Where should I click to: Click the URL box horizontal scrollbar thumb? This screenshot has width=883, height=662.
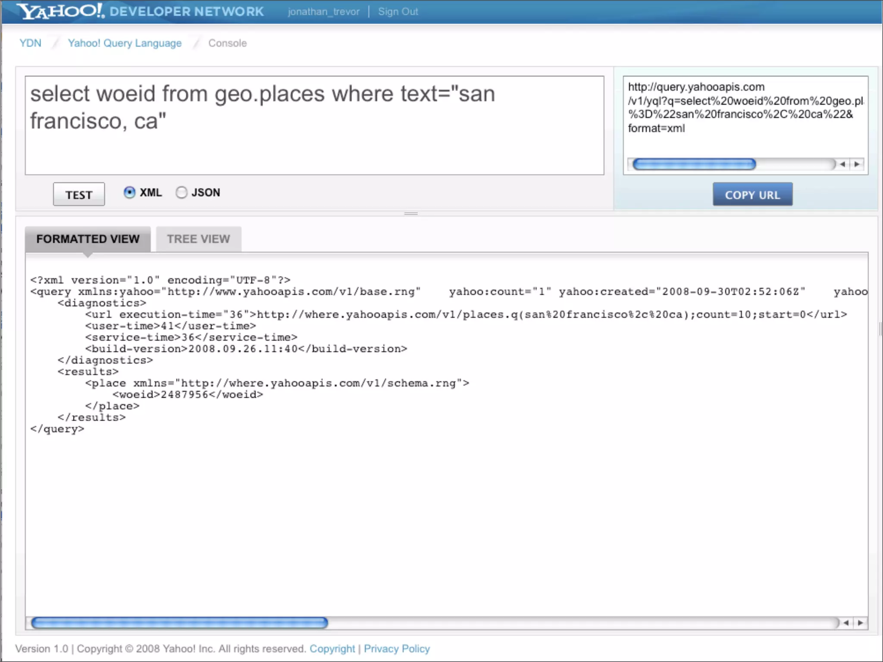click(694, 164)
